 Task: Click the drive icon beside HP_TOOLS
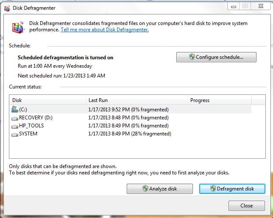(15, 127)
